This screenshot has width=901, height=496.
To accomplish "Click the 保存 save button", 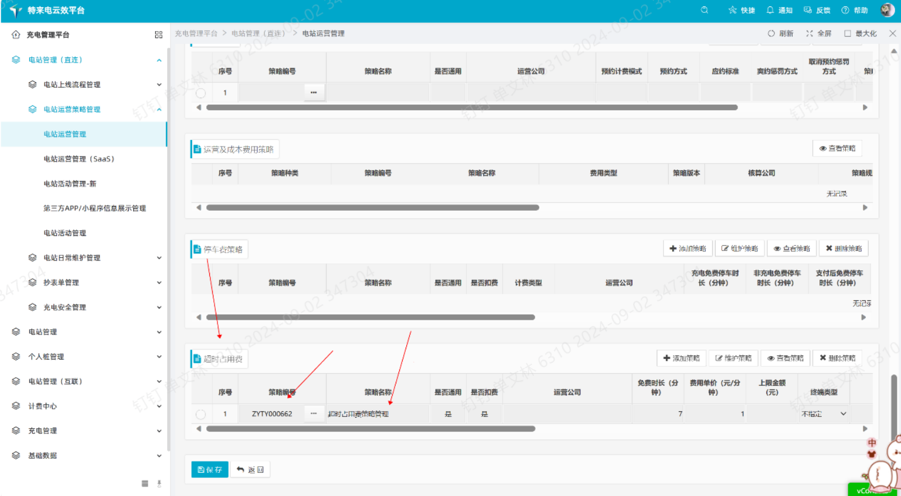I will (x=210, y=470).
